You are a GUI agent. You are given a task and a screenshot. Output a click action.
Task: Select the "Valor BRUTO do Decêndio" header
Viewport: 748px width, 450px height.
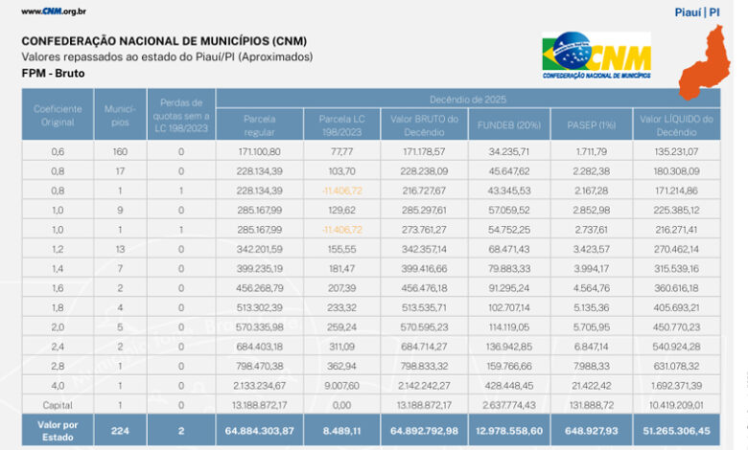(423, 124)
